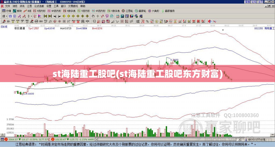Select the Gann fan lines tool
Viewport: 275px width, 147px height.
[99, 21]
